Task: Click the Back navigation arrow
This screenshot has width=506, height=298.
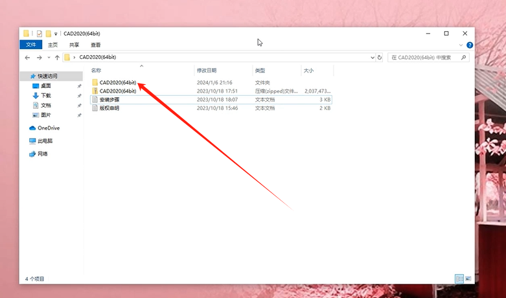Action: (27, 58)
